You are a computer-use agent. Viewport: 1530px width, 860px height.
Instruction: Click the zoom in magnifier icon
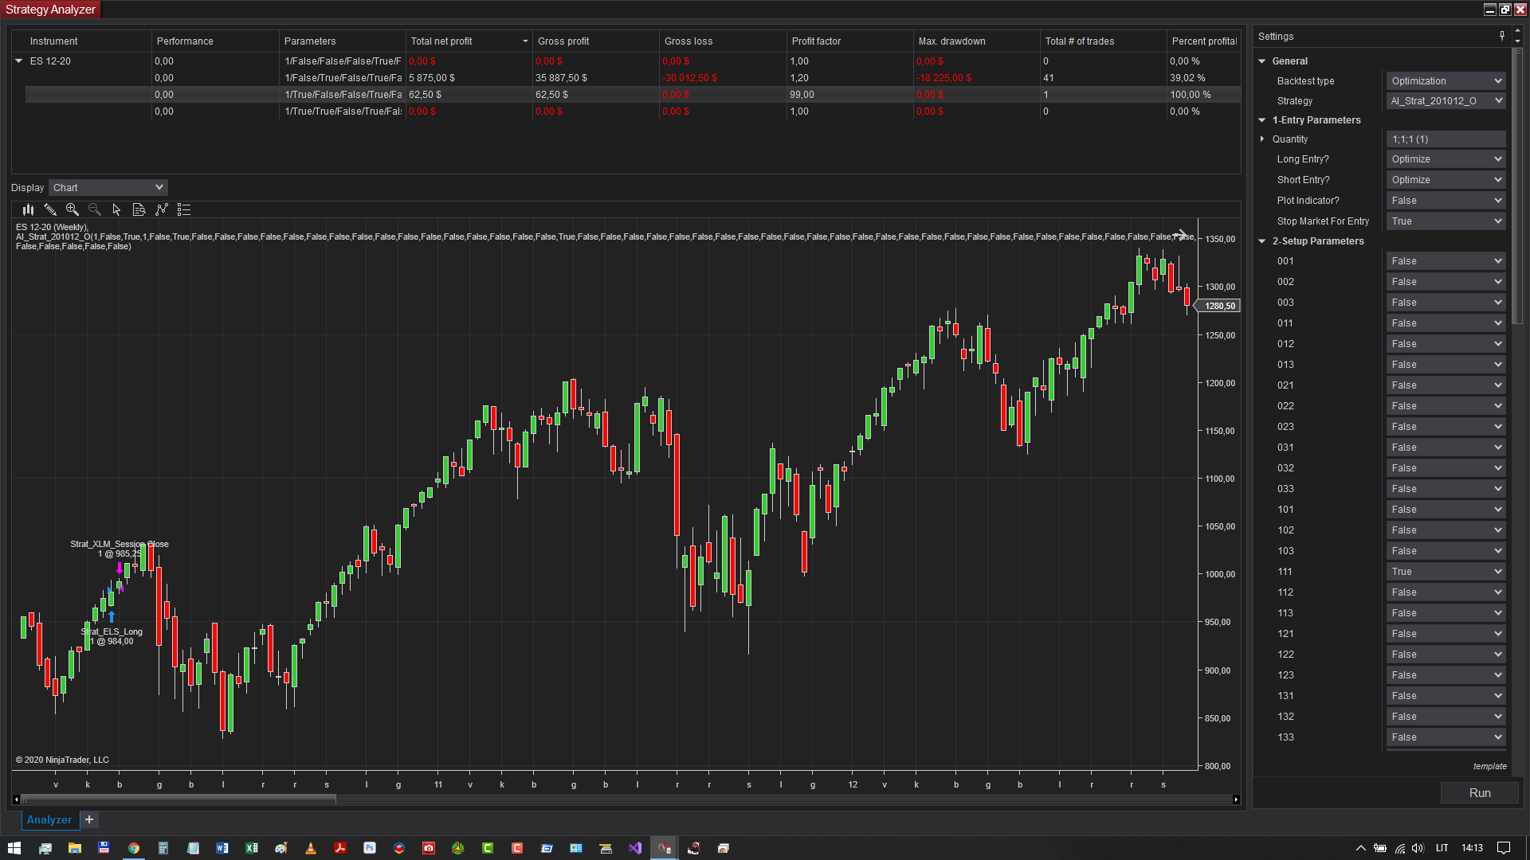[x=73, y=209]
